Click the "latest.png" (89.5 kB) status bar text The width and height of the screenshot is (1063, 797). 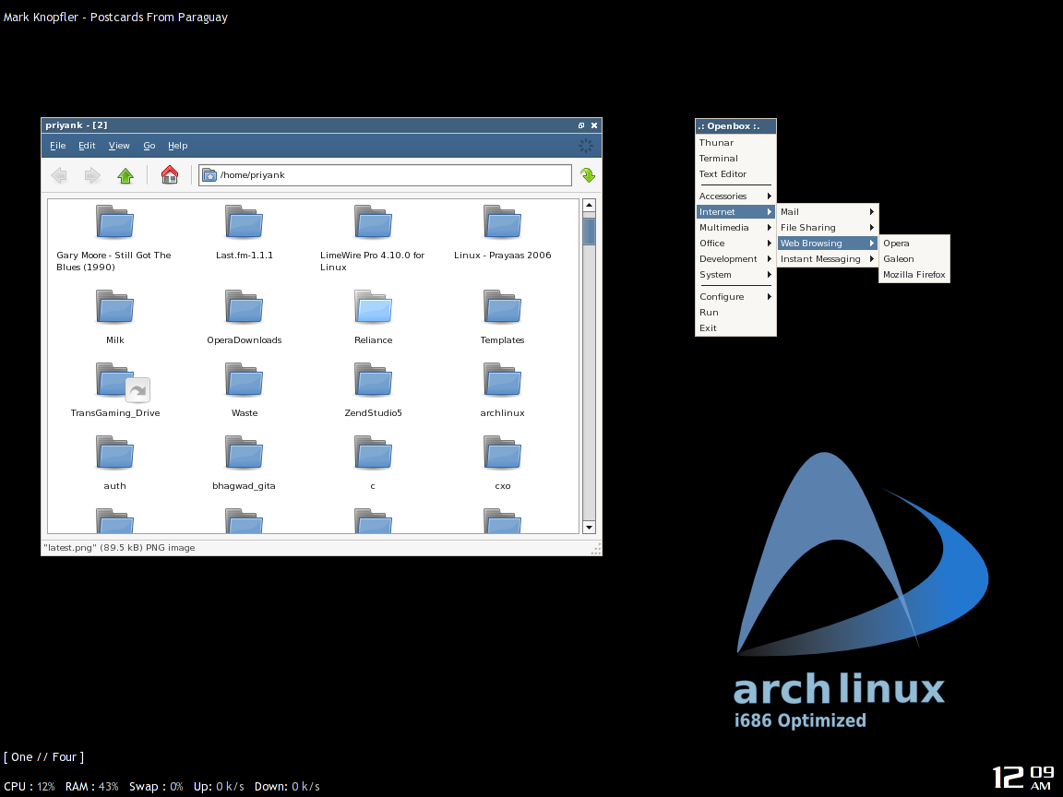[119, 548]
